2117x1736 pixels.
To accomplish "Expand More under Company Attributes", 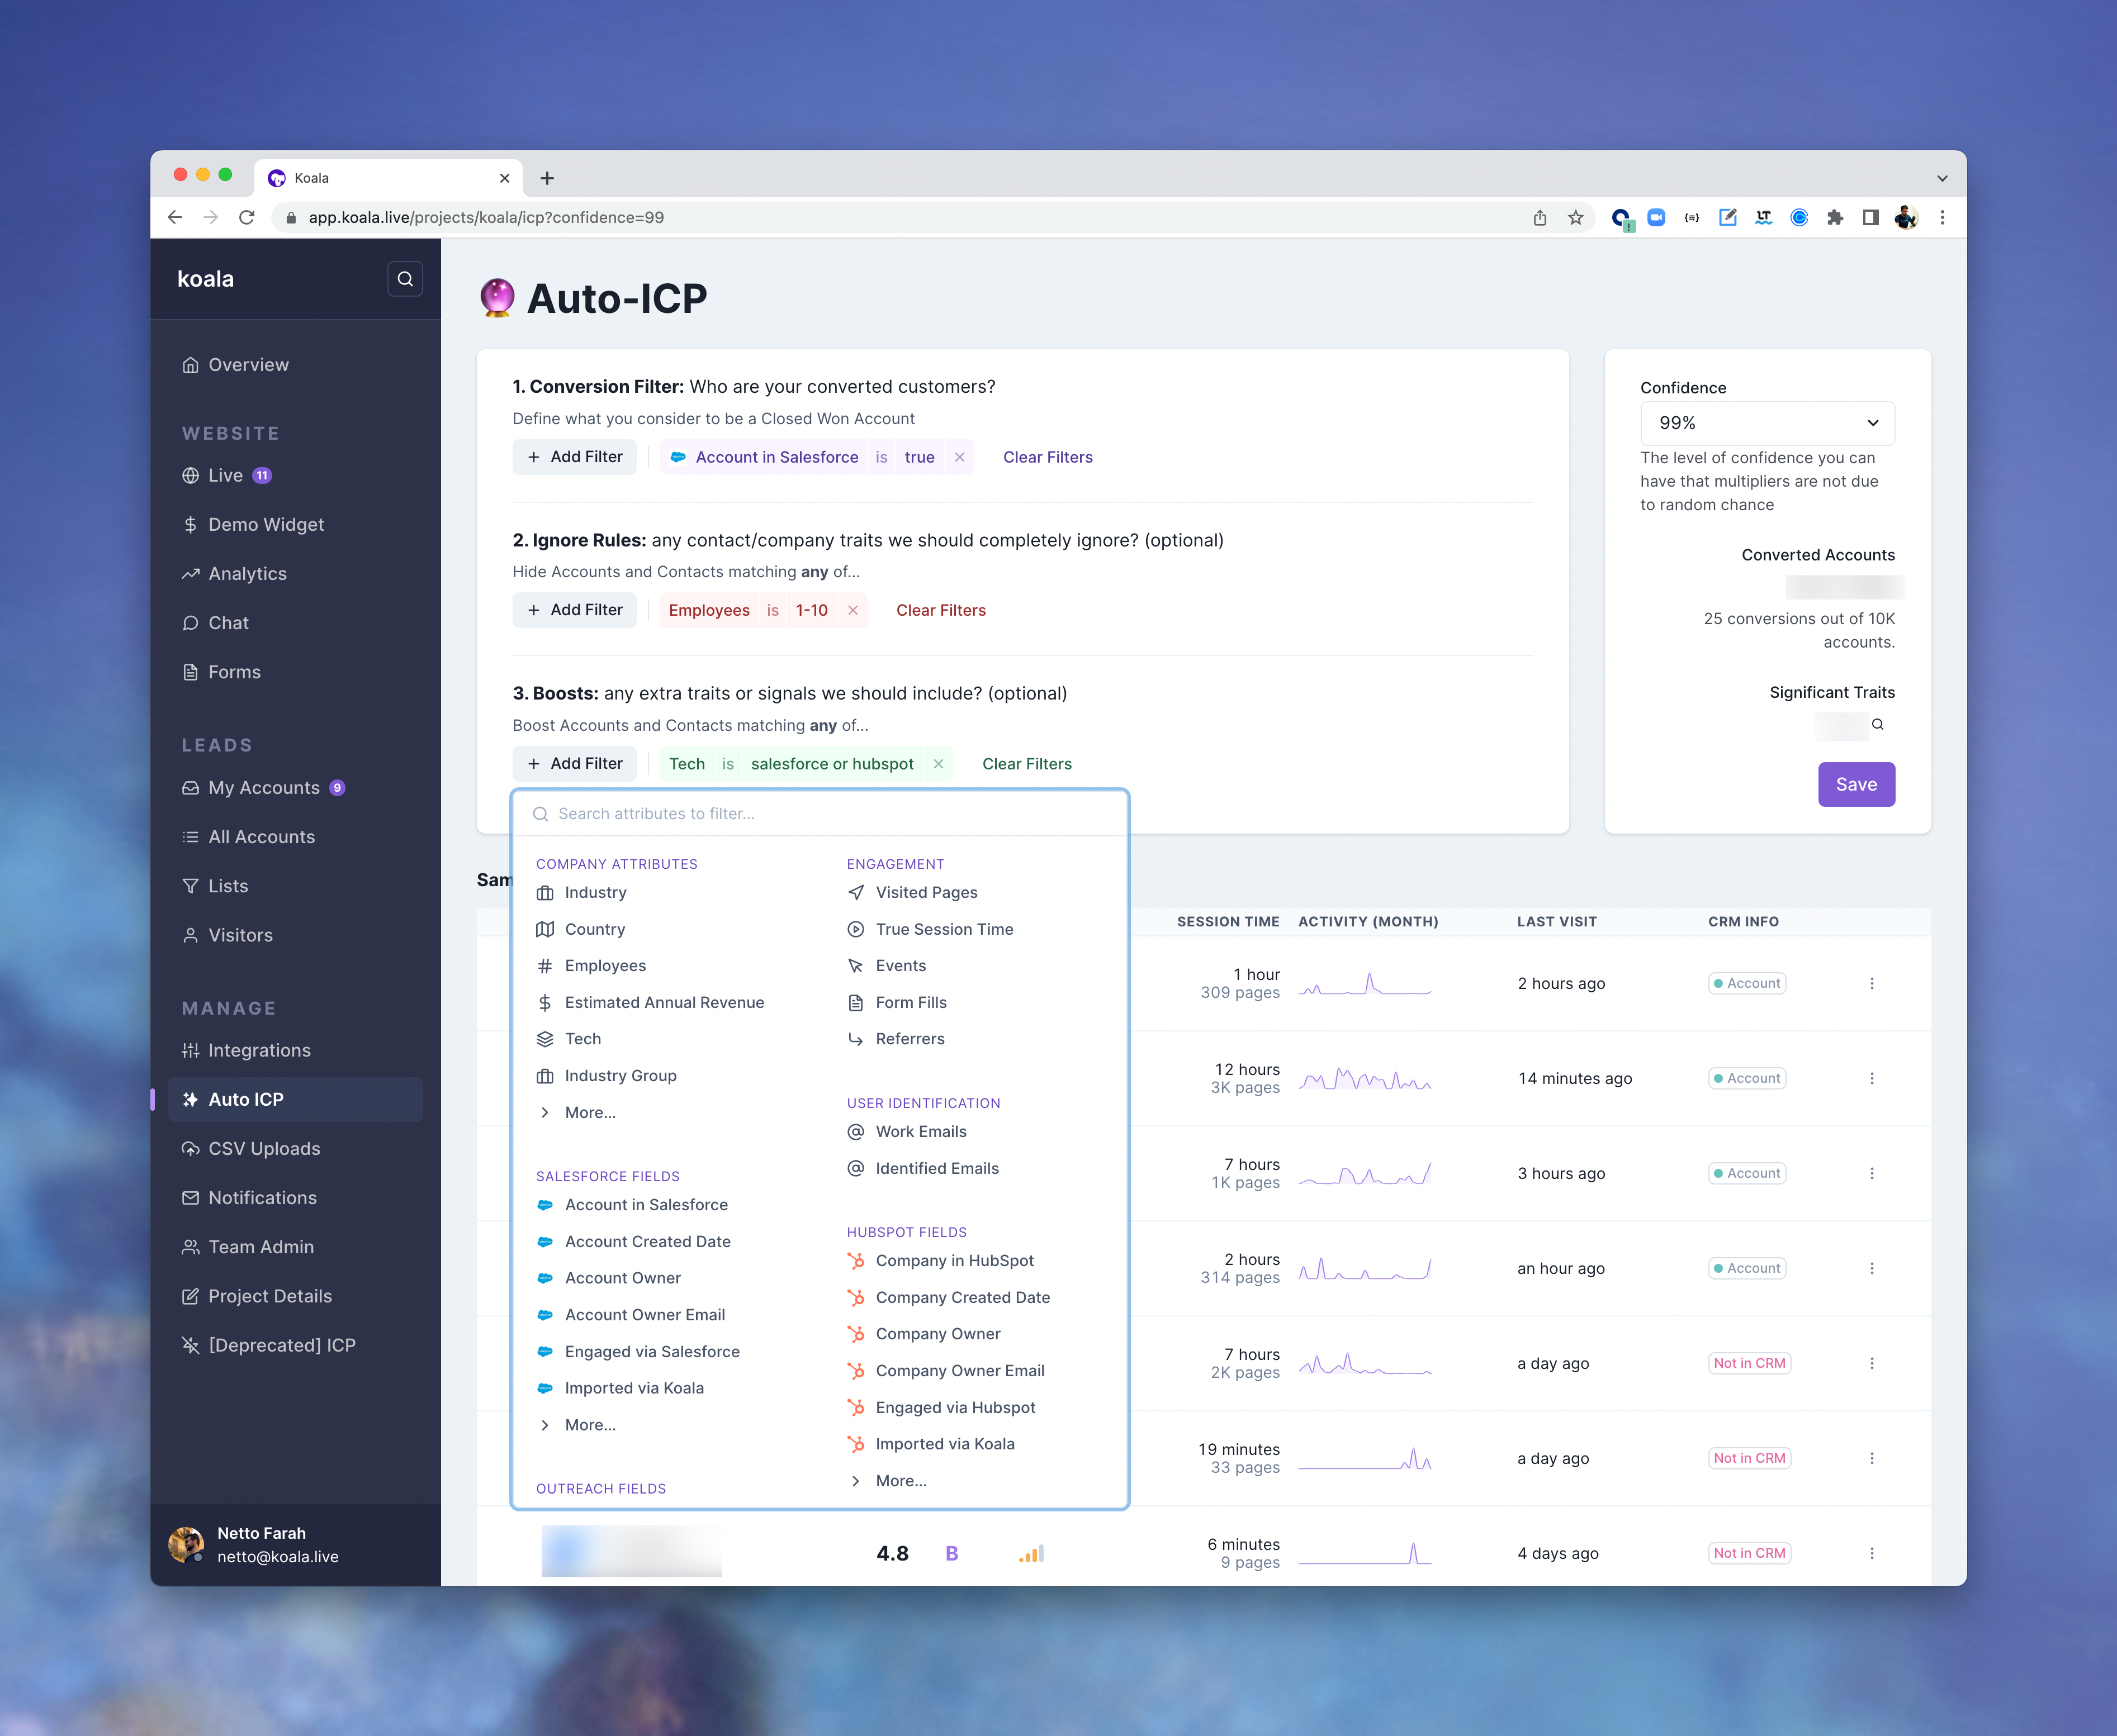I will click(x=589, y=1112).
